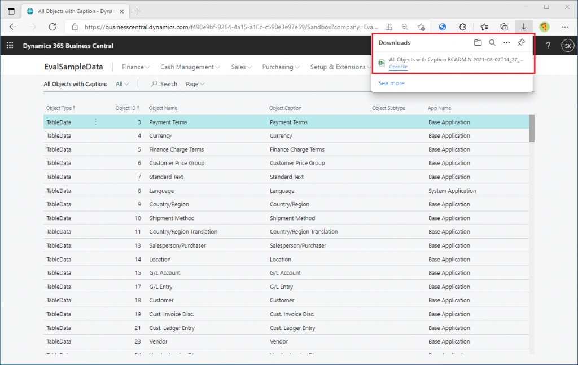Click the vertical scrollbar thumb of list
The width and height of the screenshot is (578, 365).
point(532,128)
